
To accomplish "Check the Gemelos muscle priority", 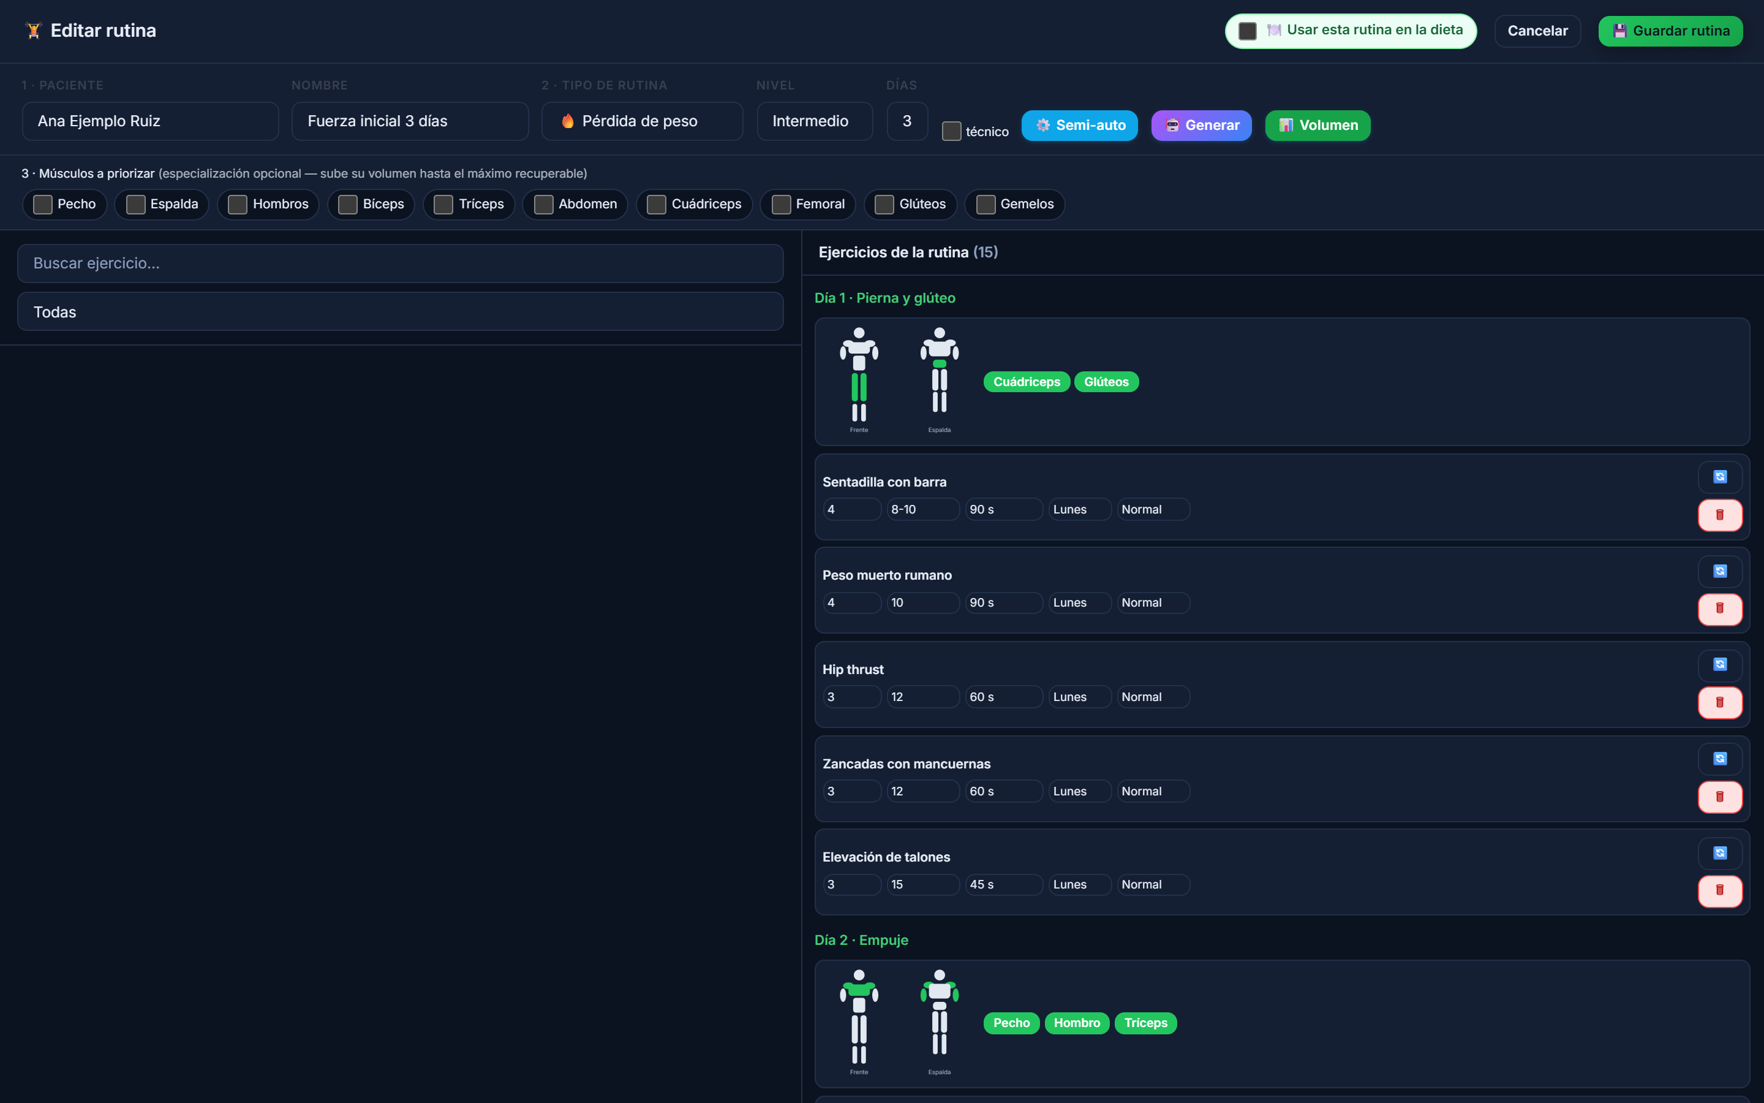I will point(986,204).
